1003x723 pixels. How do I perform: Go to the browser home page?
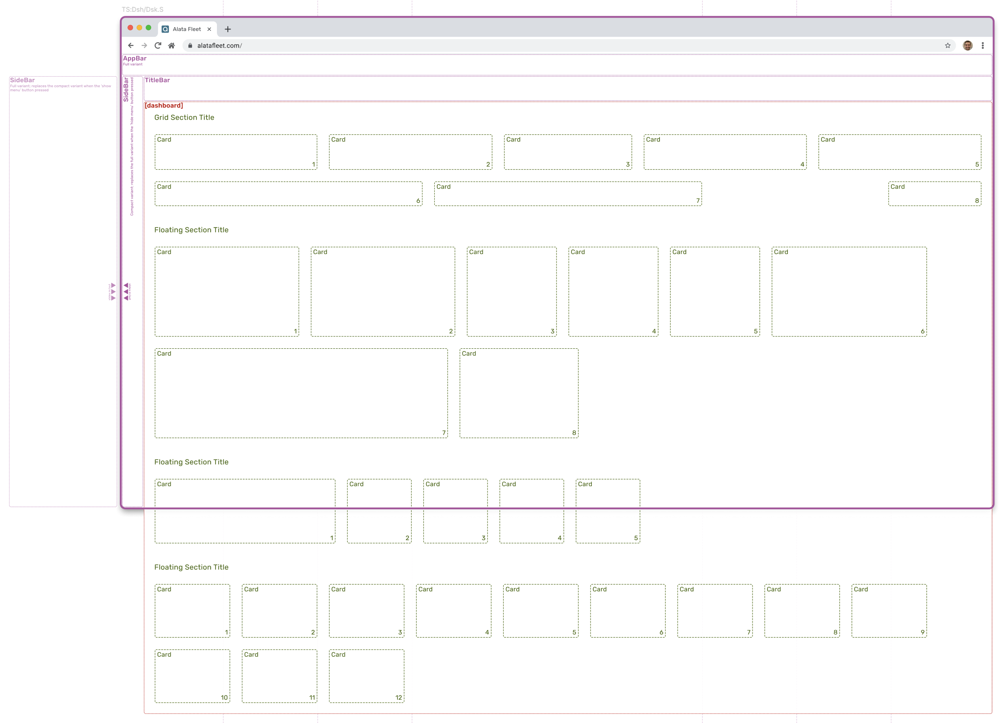pos(172,45)
